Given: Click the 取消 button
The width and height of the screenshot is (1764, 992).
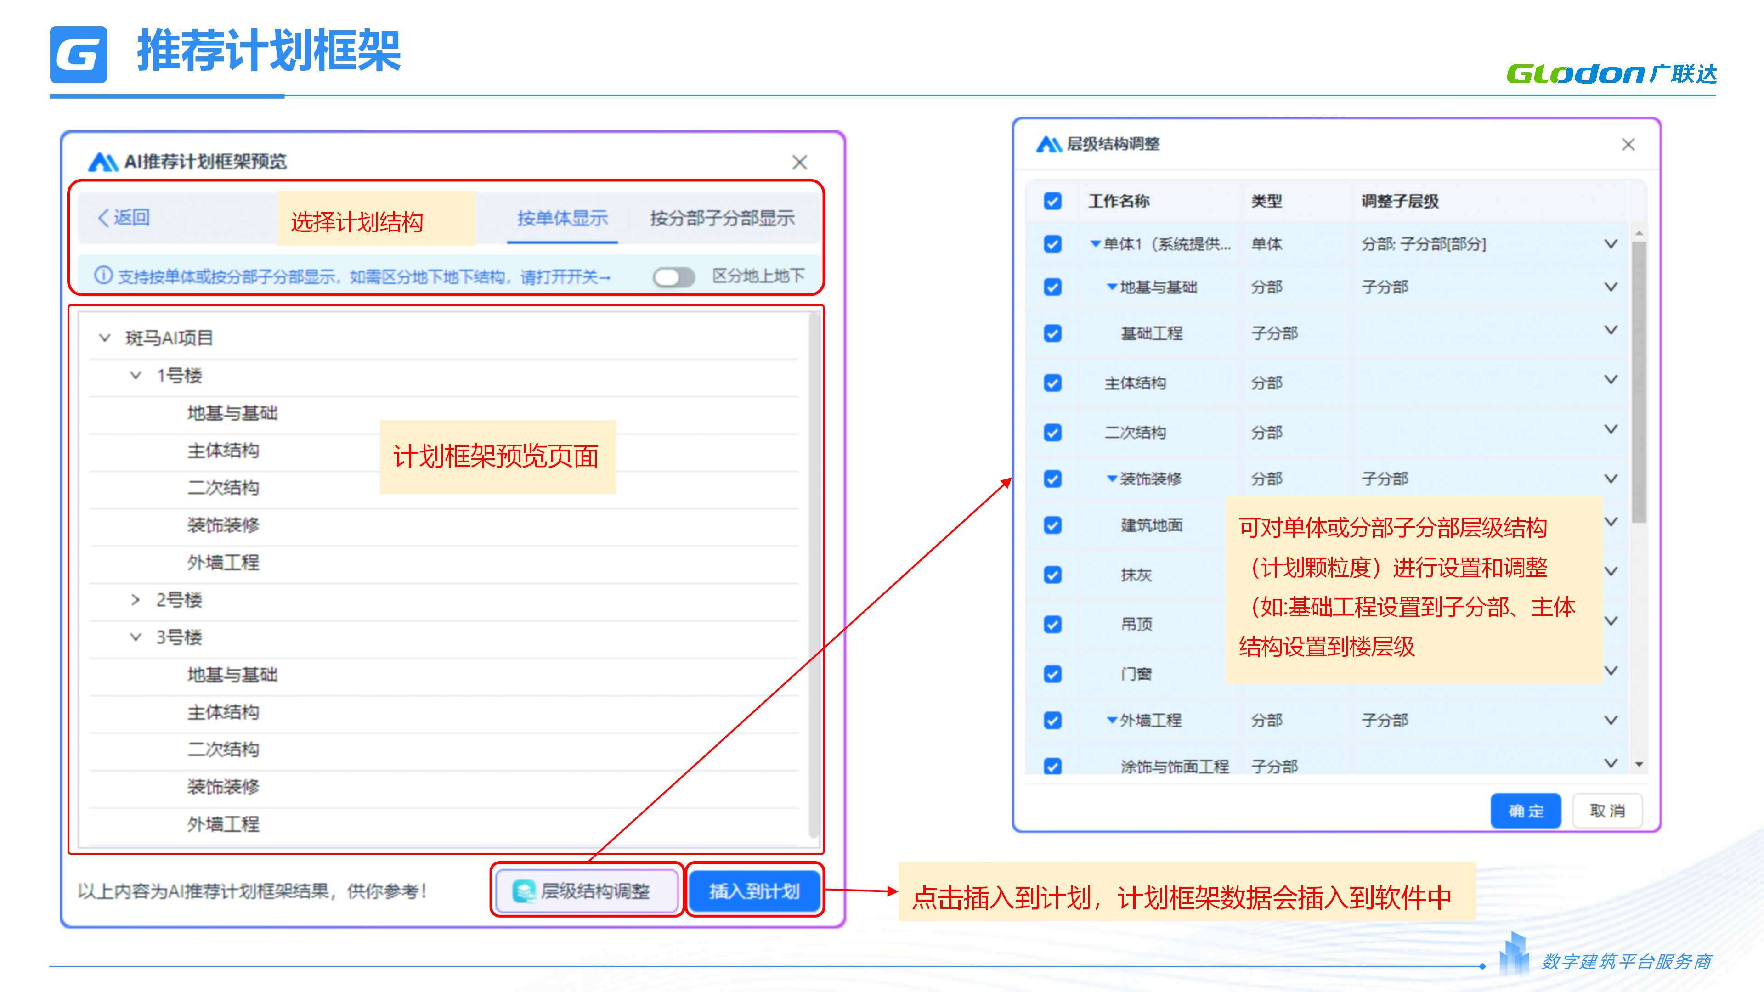Looking at the screenshot, I should tap(1606, 811).
